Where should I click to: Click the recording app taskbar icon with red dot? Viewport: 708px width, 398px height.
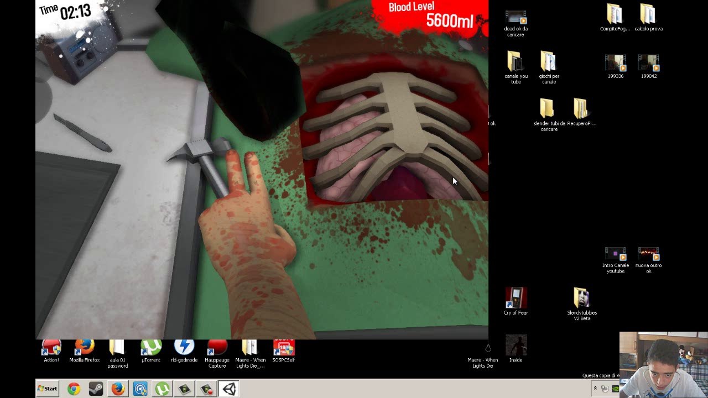pyautogui.click(x=206, y=389)
